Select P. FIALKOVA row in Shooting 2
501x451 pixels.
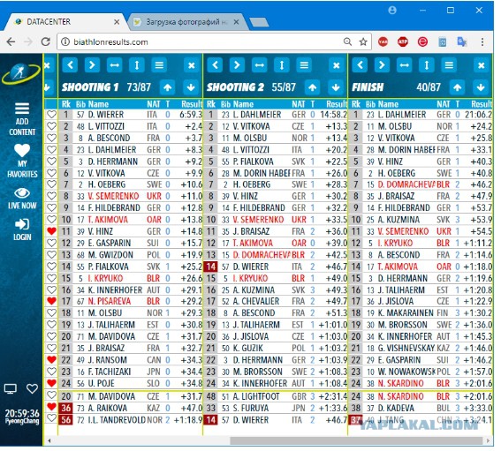pos(276,162)
